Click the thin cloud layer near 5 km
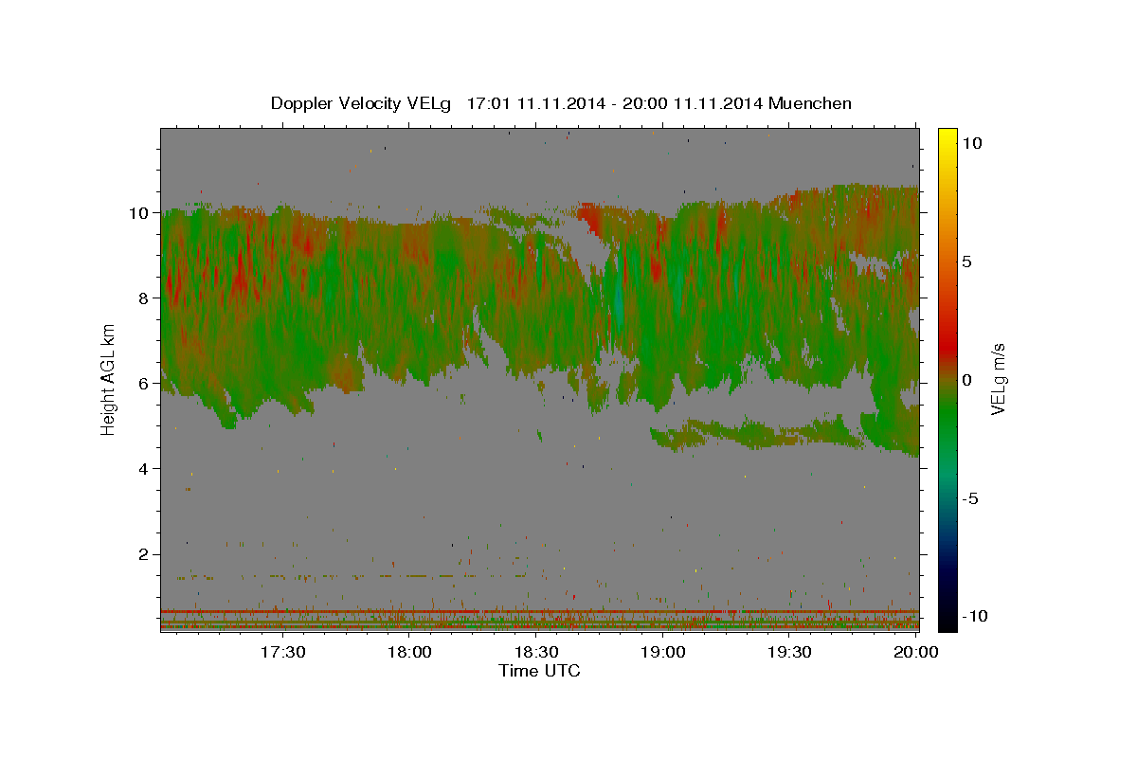Viewport: 1137px width, 758px height. [x=758, y=434]
